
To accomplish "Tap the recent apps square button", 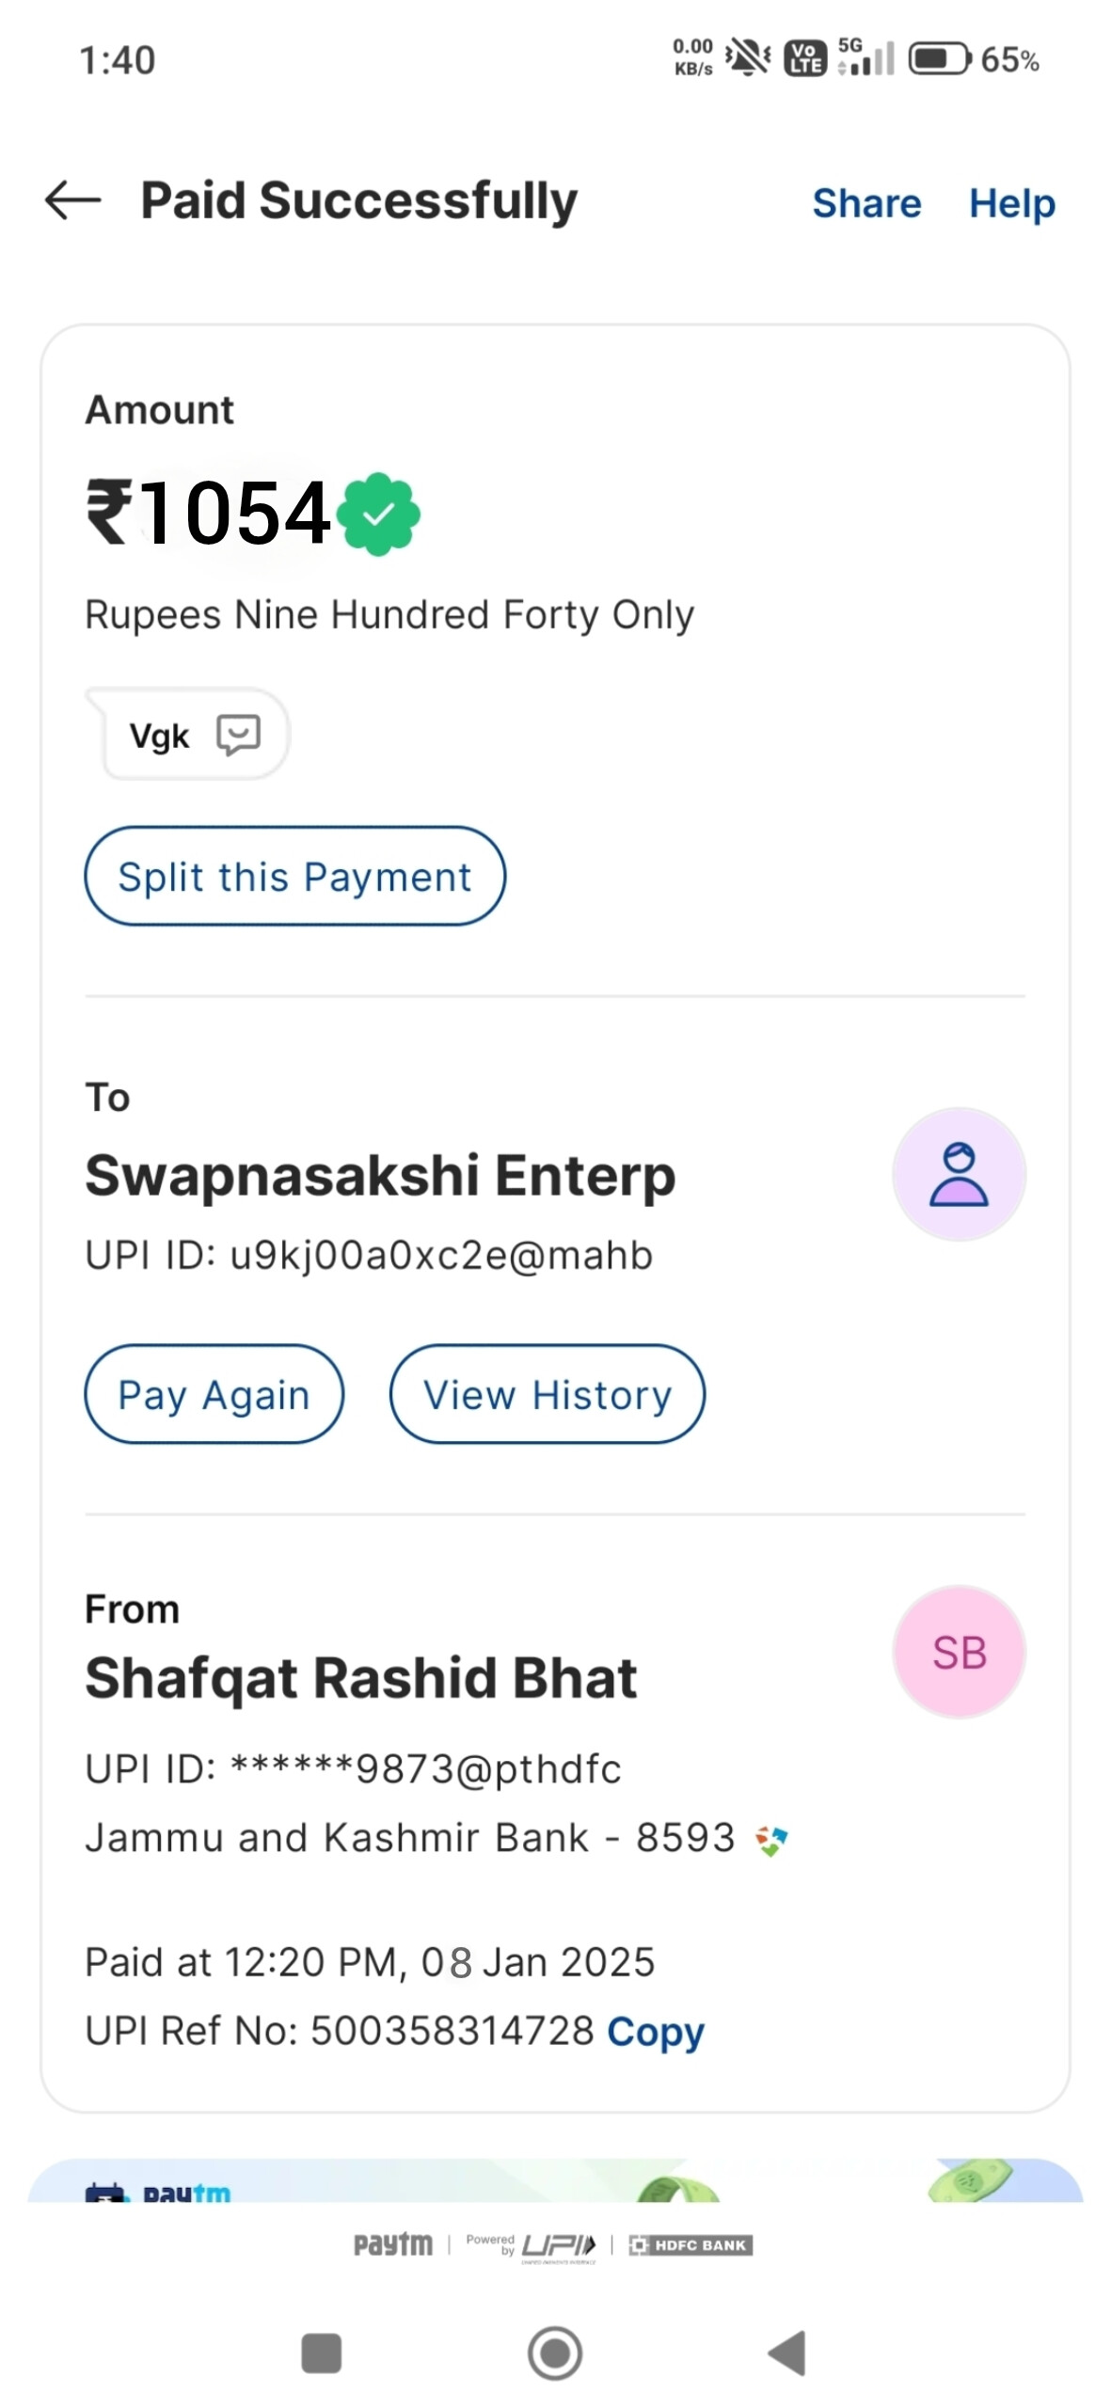I will (x=321, y=2353).
